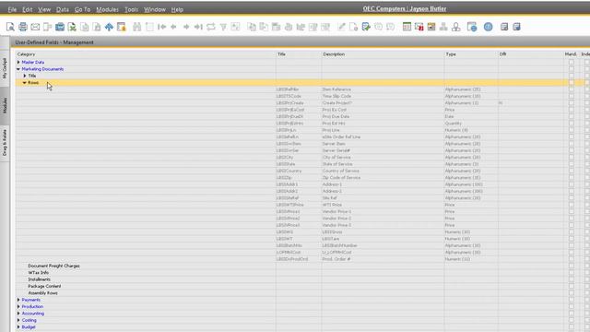The image size is (590, 332).
Task: Expand the Title node under Marketing Documents
Action: (x=25, y=76)
